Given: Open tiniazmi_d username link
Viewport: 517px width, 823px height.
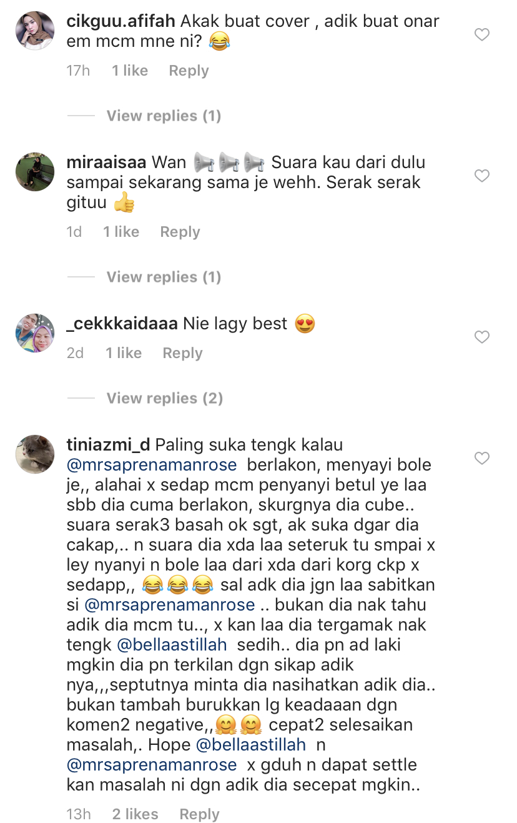Looking at the screenshot, I should pyautogui.click(x=108, y=445).
